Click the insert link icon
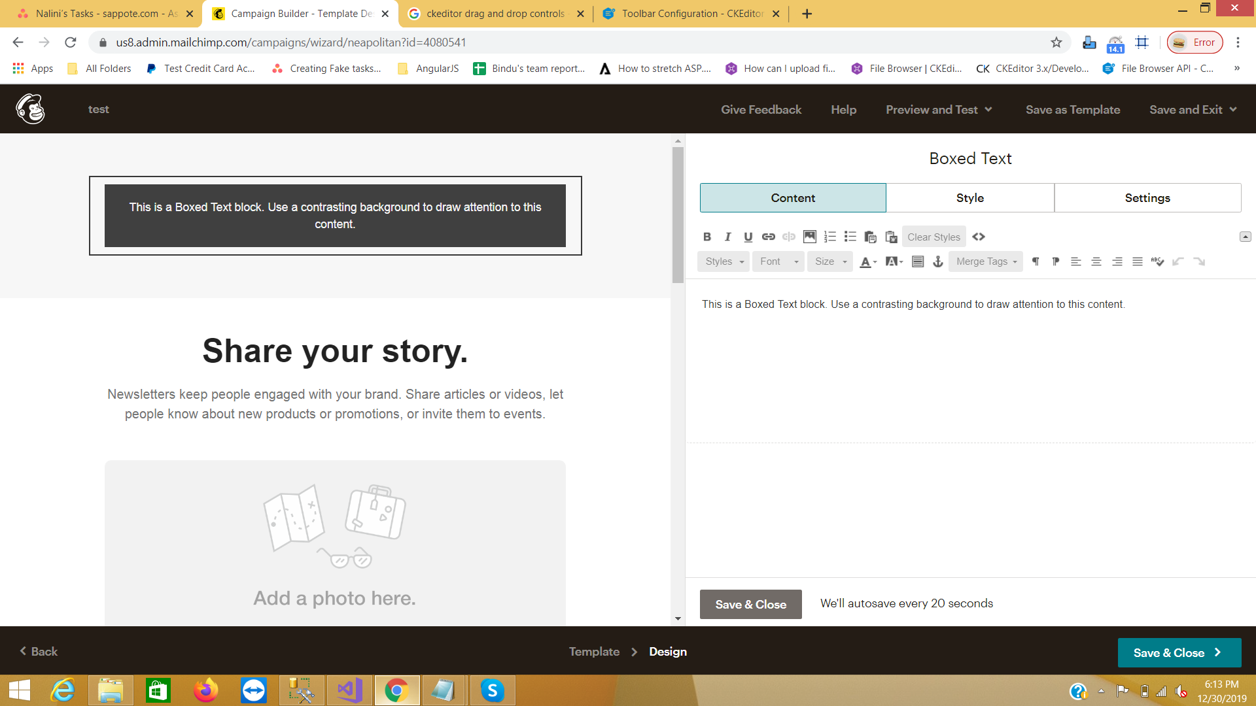Screen dimensions: 1256x706 [x=769, y=237]
